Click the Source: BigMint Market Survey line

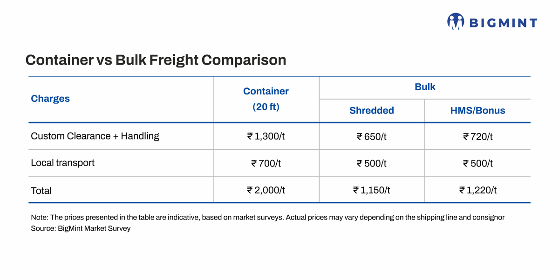[x=81, y=229]
